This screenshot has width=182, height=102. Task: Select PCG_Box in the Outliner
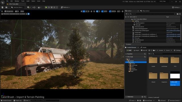pos(137,38)
